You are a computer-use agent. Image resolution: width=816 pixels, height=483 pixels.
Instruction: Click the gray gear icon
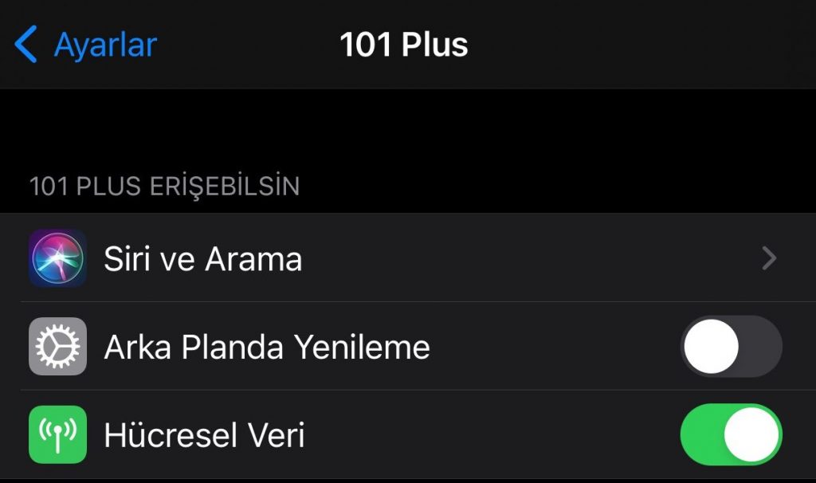coord(57,347)
